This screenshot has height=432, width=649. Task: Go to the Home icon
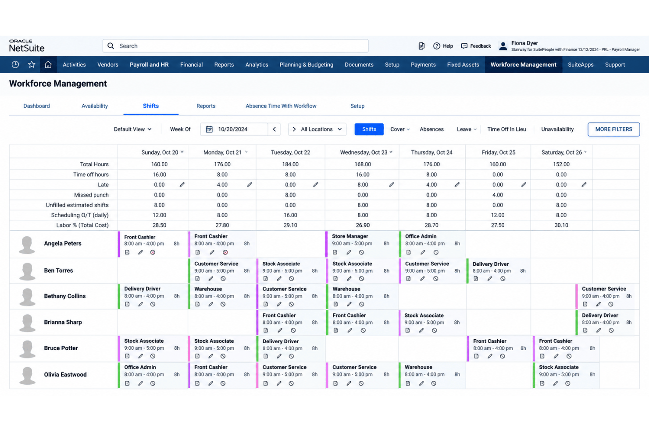point(48,65)
